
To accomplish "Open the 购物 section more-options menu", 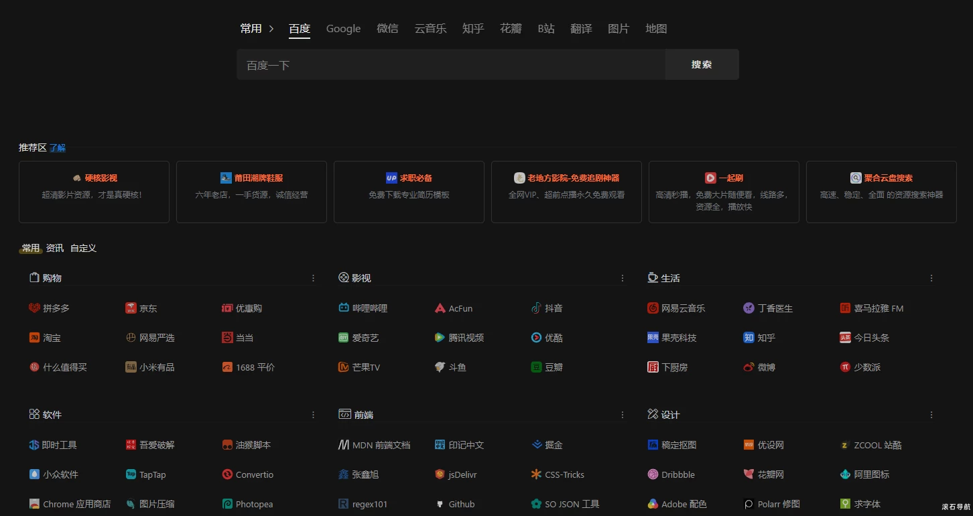I will tap(313, 278).
